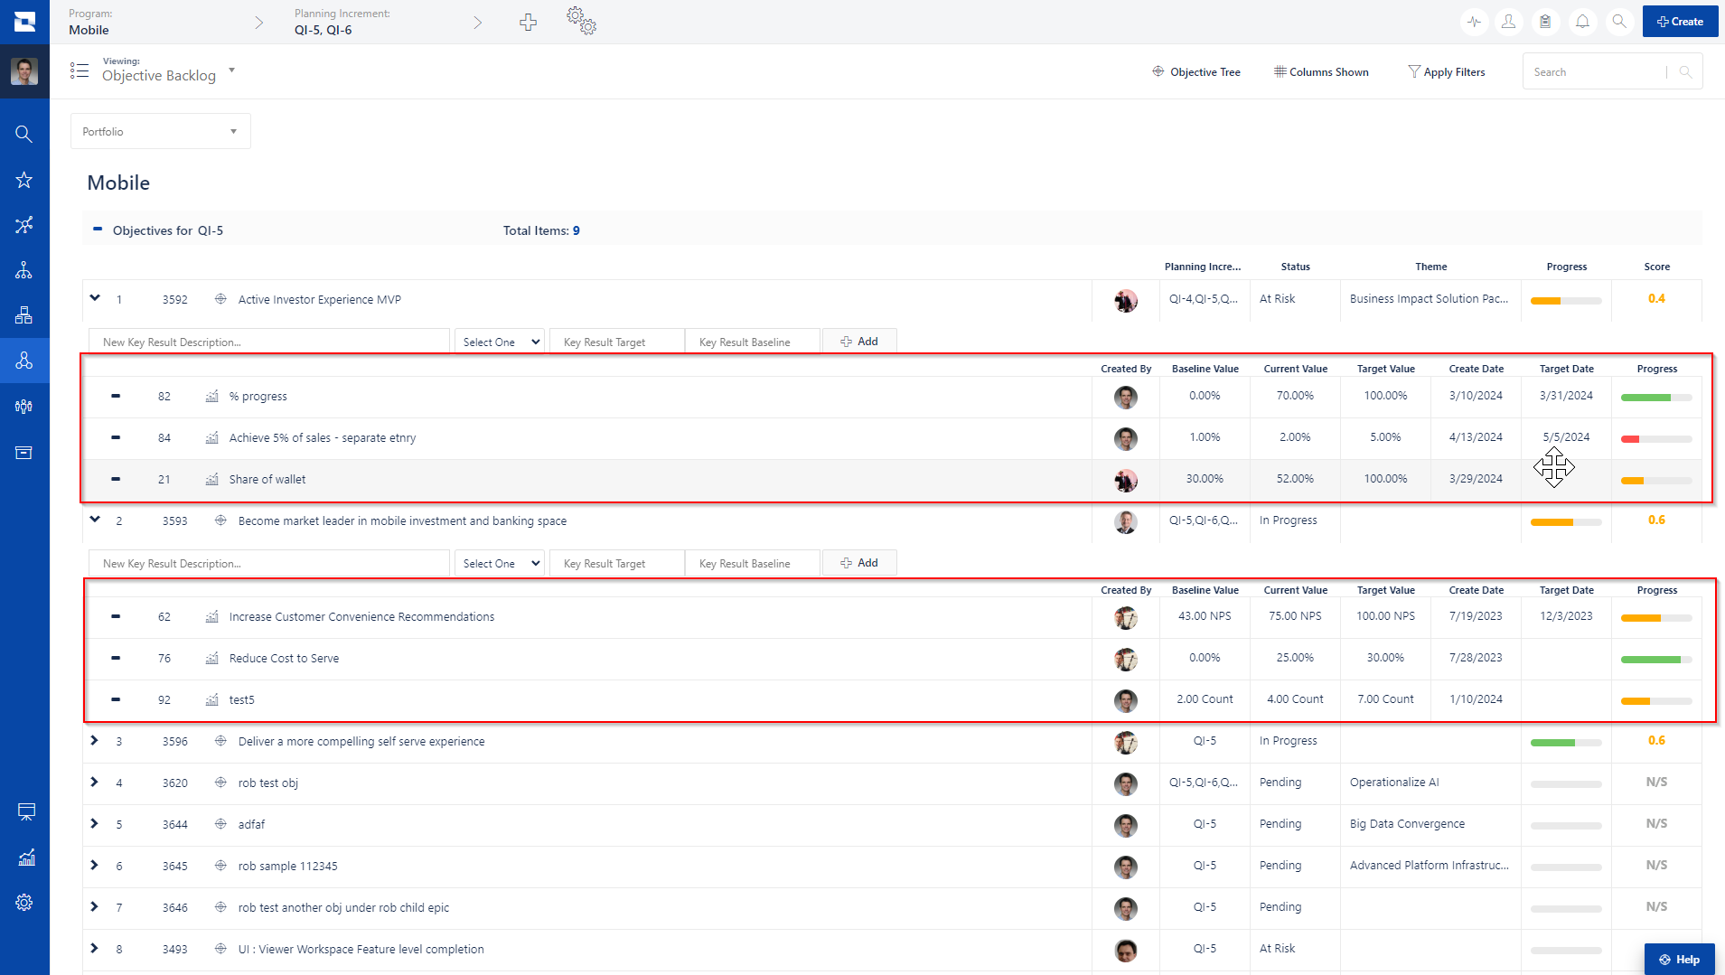
Task: Click the notifications bell icon
Action: tap(1582, 22)
